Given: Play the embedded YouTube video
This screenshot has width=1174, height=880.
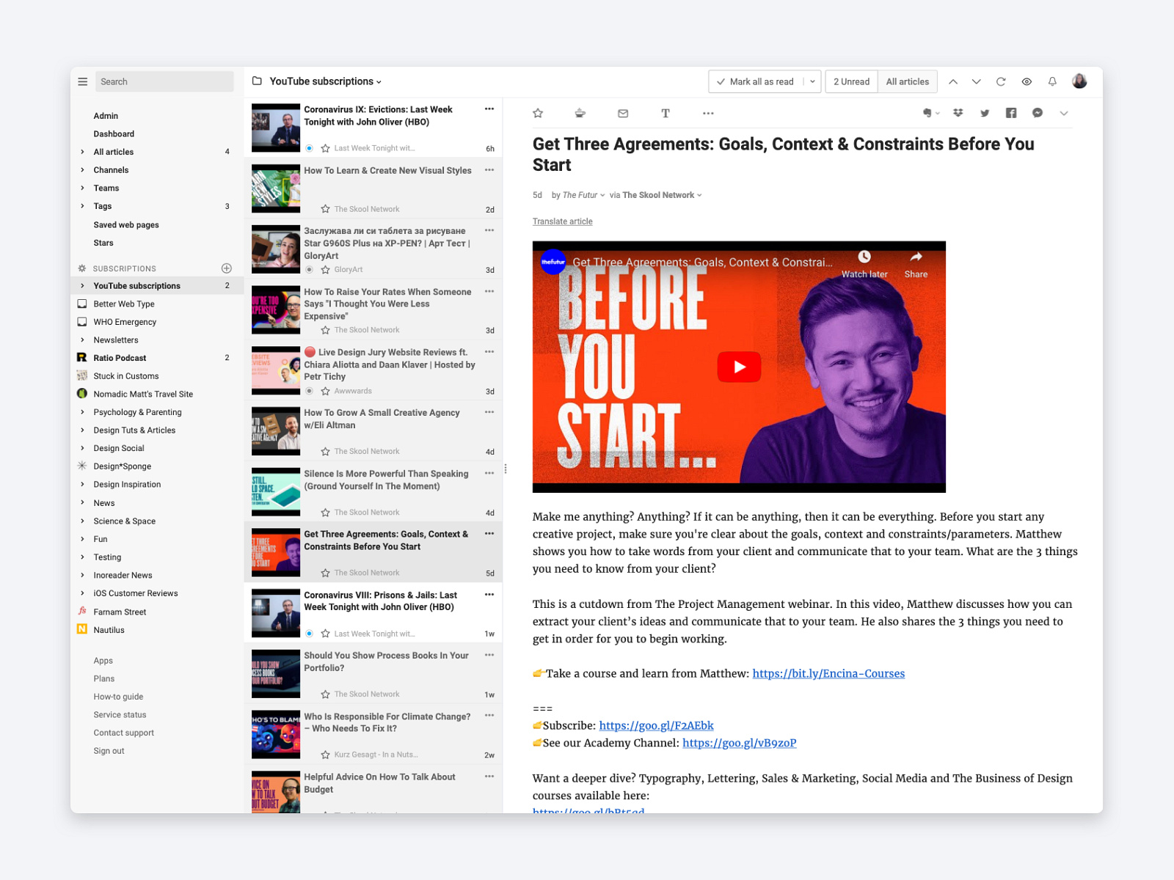Looking at the screenshot, I should click(x=739, y=367).
